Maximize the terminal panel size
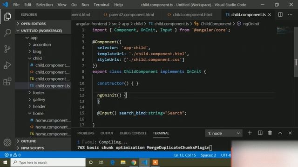The height and width of the screenshot is (167, 298). click(x=280, y=133)
